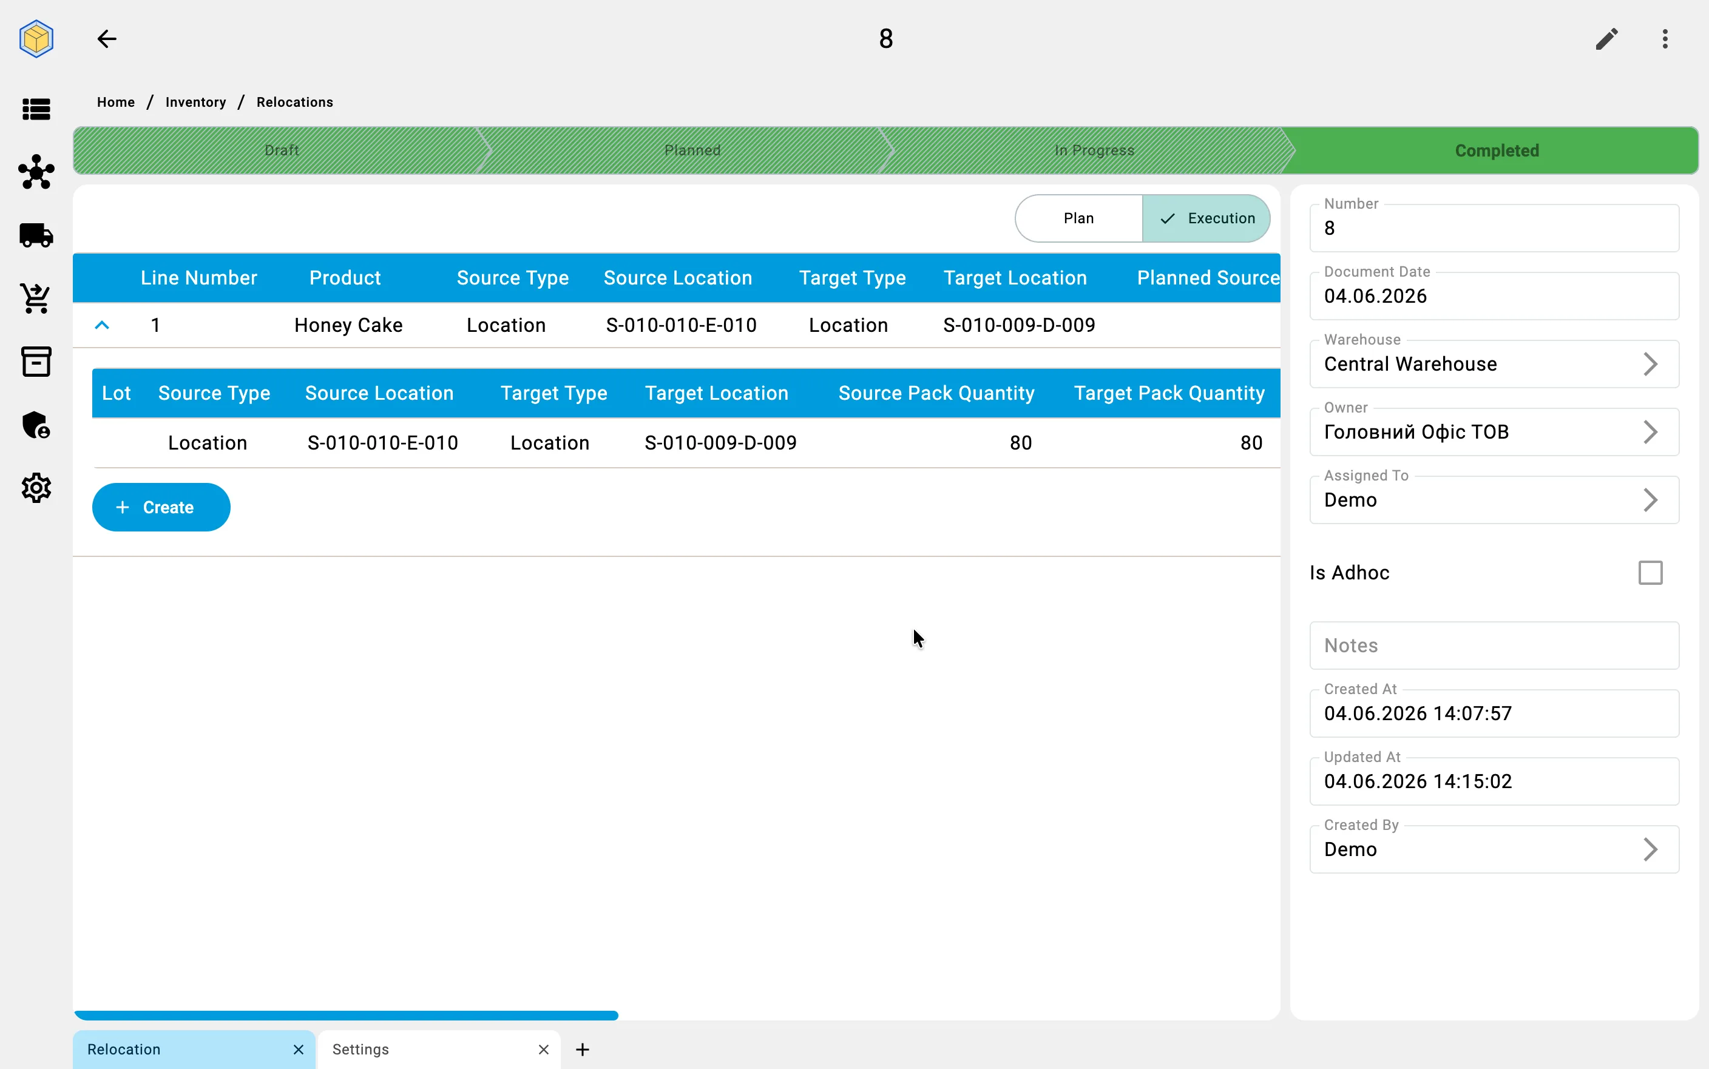The height and width of the screenshot is (1069, 1709).
Task: Click the Honey Cake product cell
Action: pyautogui.click(x=348, y=325)
